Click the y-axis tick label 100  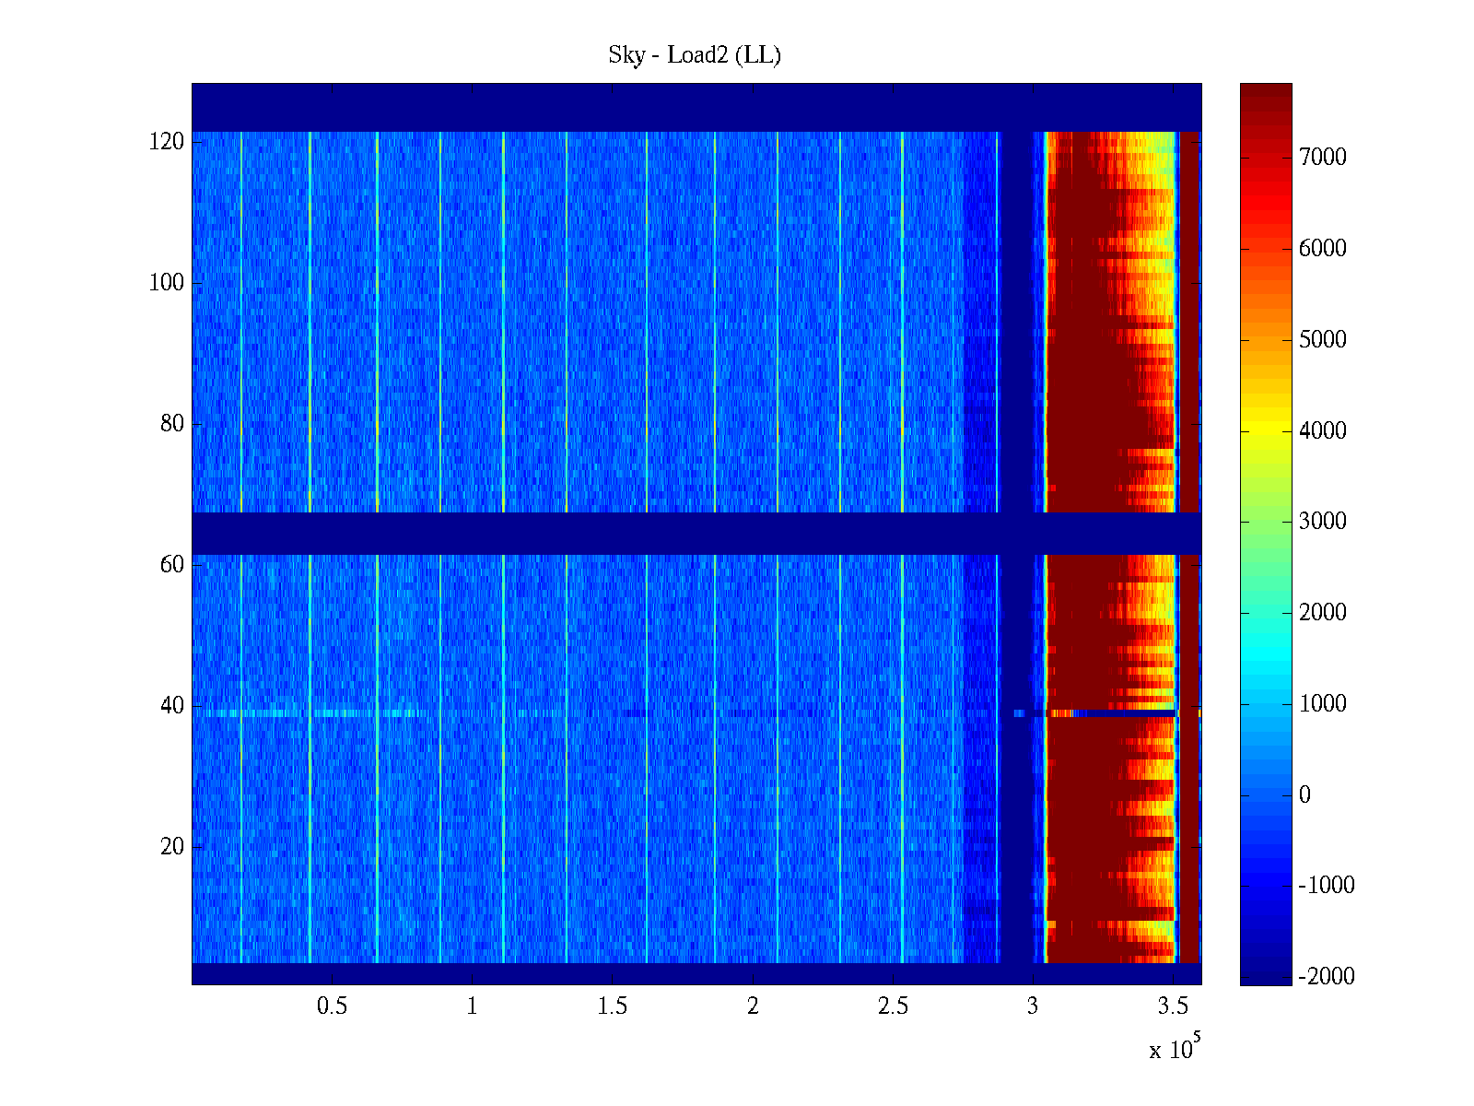167,283
